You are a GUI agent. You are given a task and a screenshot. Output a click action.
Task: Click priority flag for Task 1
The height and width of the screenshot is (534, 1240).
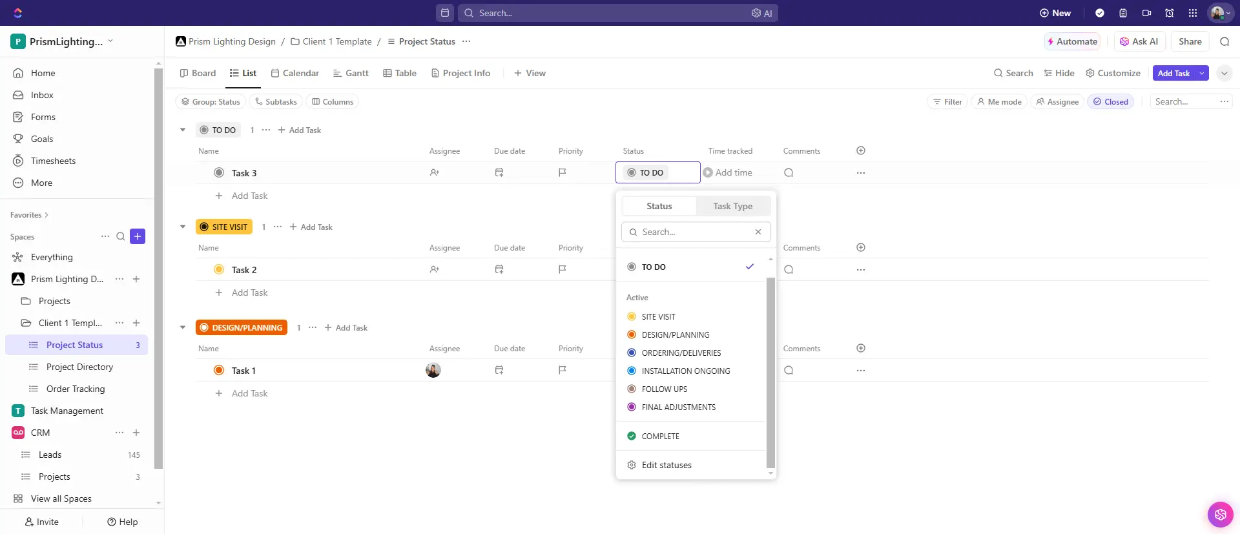(563, 370)
